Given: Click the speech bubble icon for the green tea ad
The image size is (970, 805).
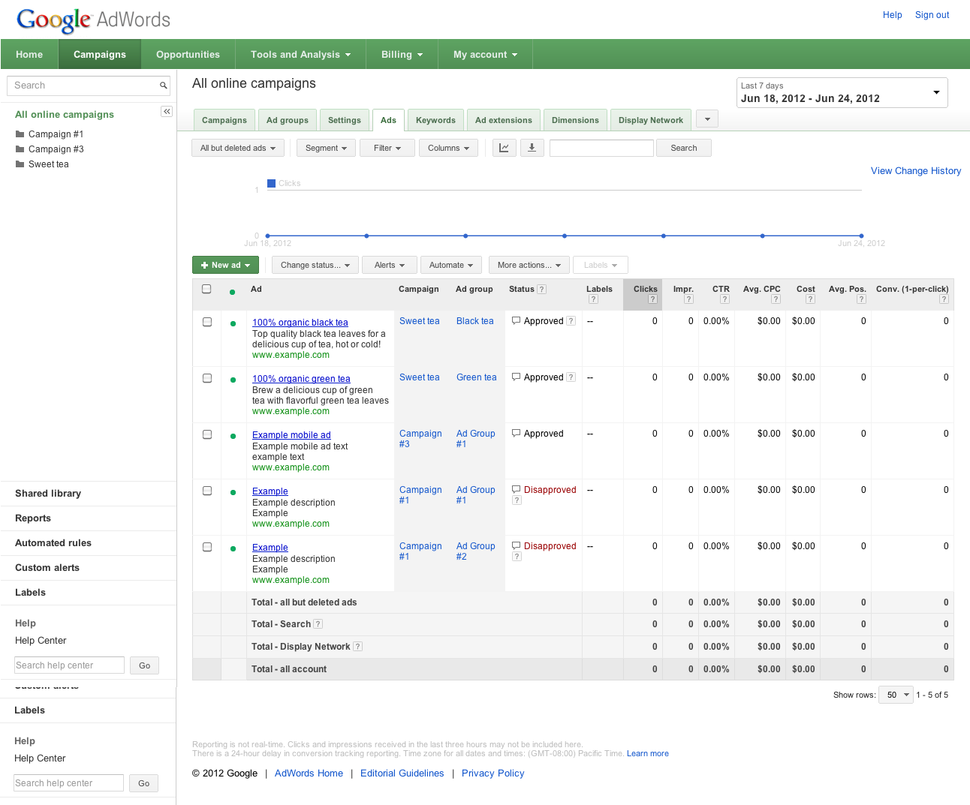Looking at the screenshot, I should coord(516,377).
